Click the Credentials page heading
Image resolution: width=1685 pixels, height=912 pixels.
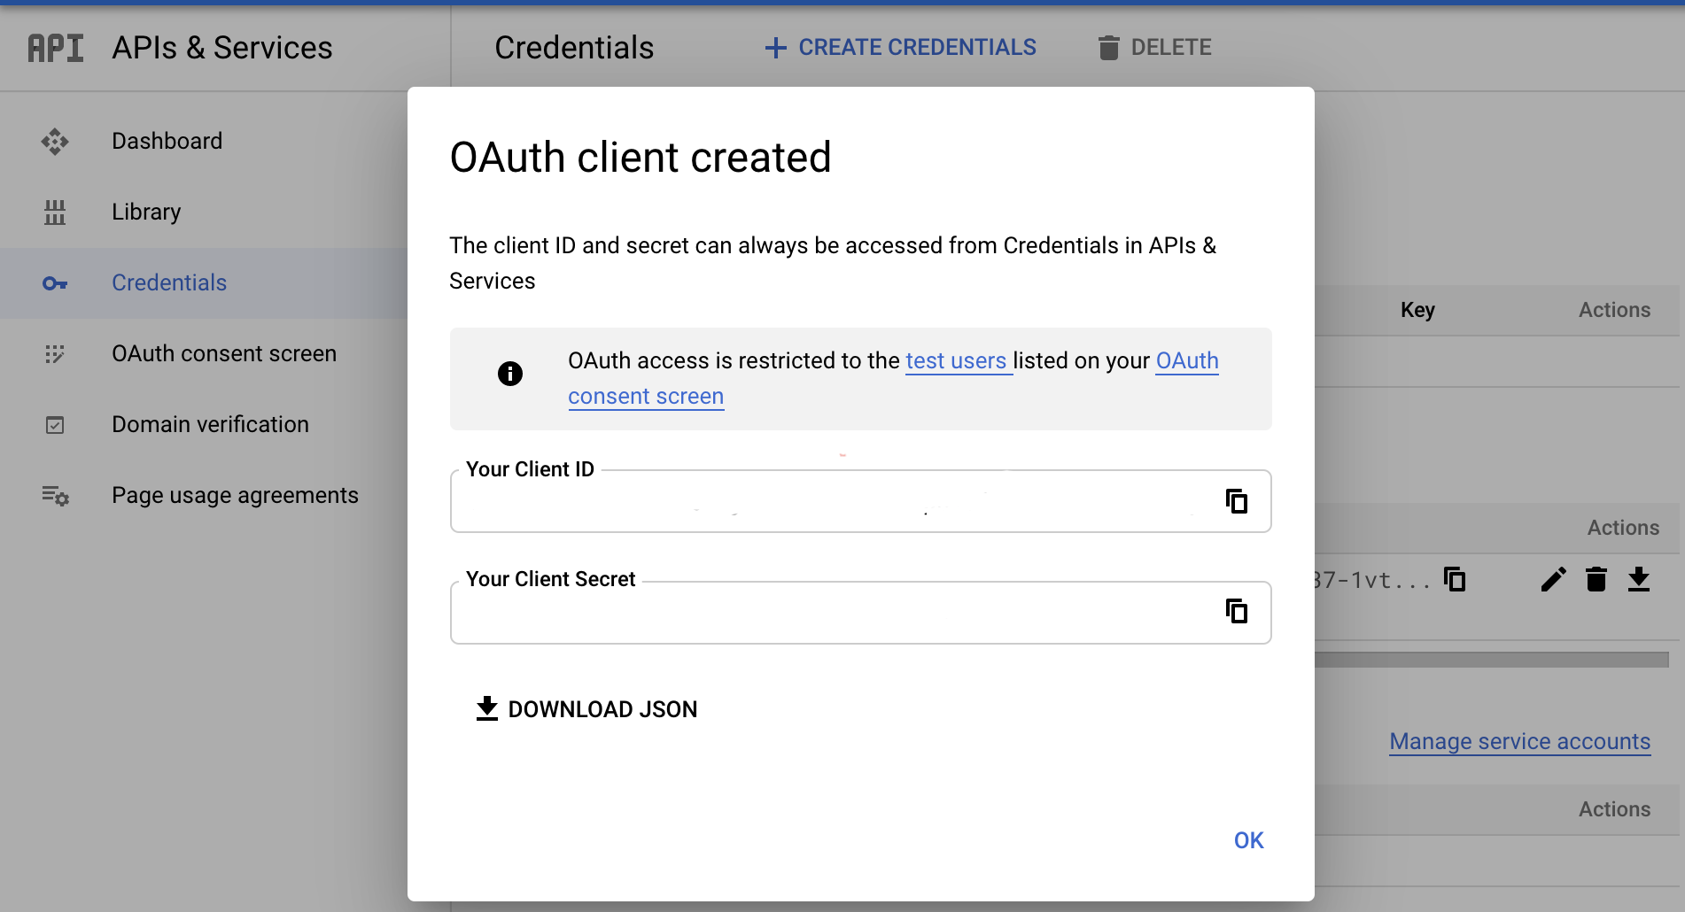[574, 48]
